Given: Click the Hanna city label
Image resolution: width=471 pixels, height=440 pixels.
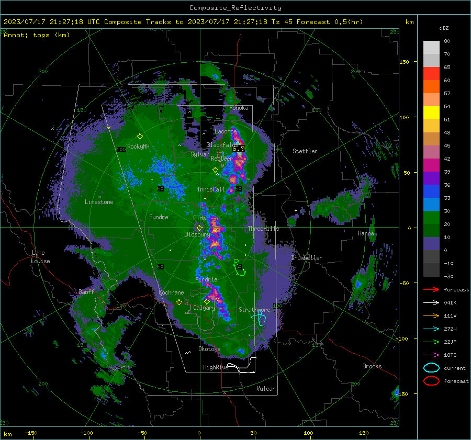Looking at the screenshot, I should 366,233.
